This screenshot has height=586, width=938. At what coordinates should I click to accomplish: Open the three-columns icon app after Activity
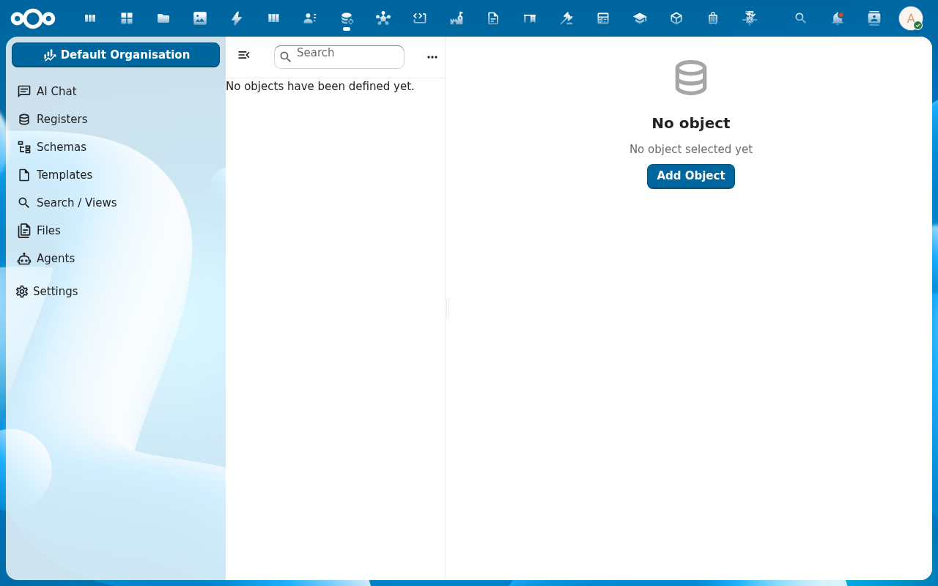[273, 18]
